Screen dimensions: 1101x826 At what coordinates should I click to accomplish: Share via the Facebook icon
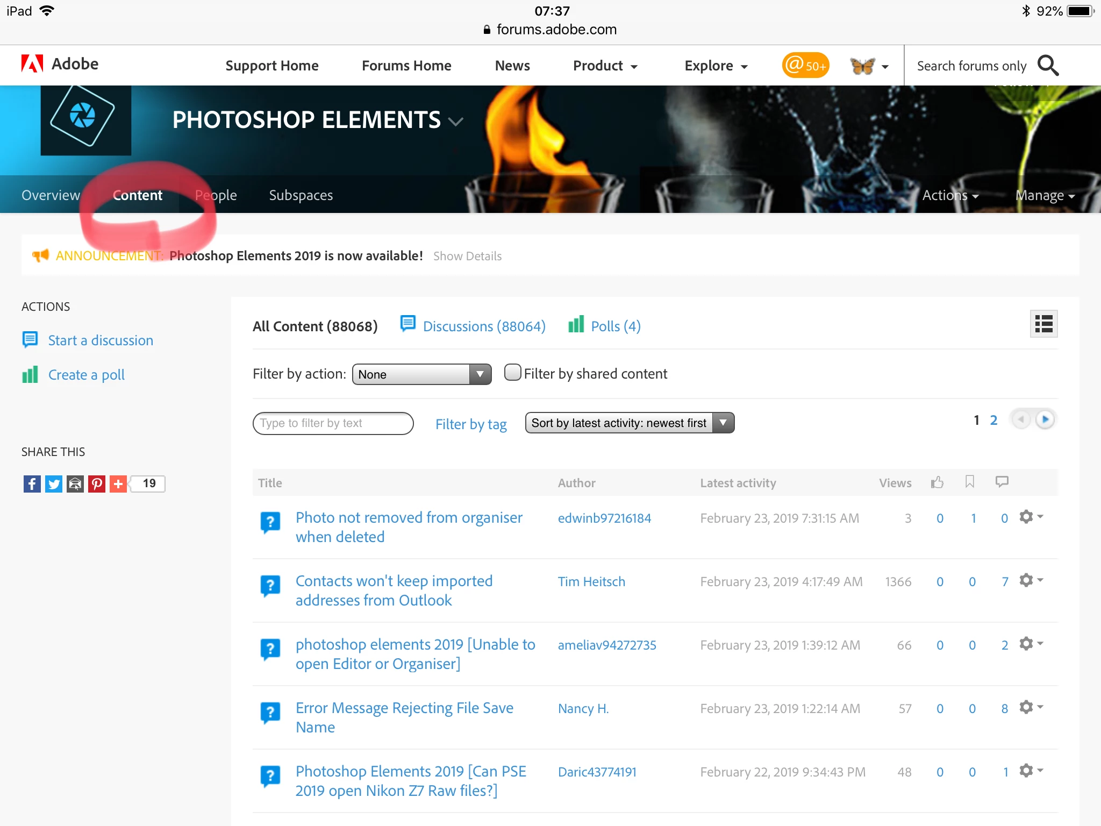click(x=32, y=484)
